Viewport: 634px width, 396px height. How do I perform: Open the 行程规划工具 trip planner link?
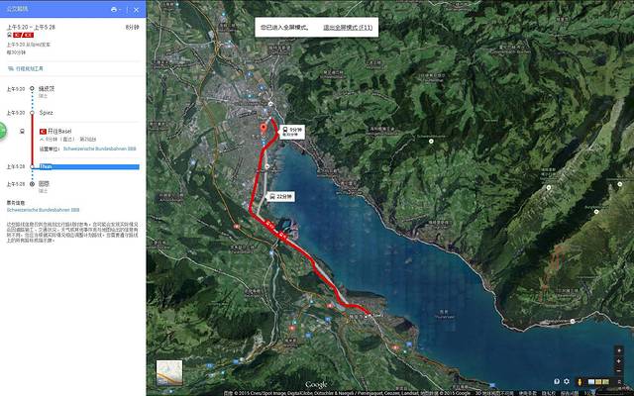pos(31,68)
